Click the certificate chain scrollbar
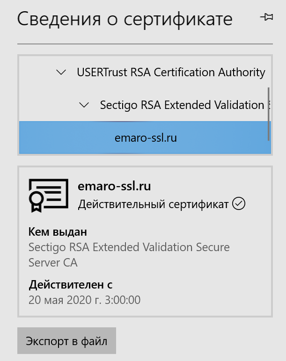The width and height of the screenshot is (286, 361). point(269,114)
